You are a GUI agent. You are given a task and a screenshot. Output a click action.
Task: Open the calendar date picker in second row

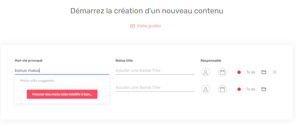[x=222, y=89]
